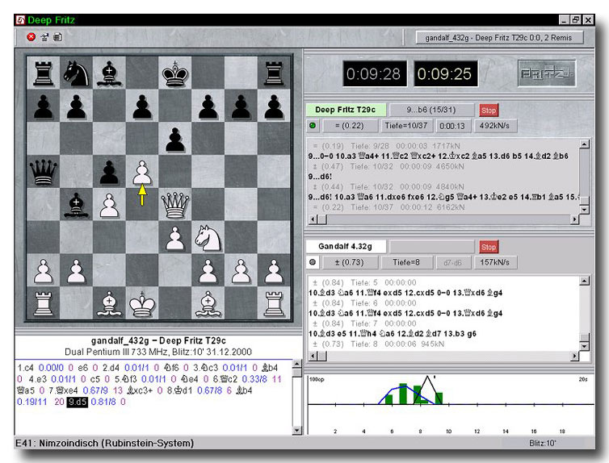Click the green evaluation bar near move 7
The height and width of the screenshot is (463, 609).
pyautogui.click(x=403, y=394)
